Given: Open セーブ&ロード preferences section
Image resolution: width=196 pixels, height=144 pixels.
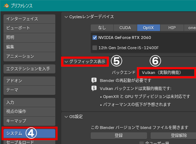Looking at the screenshot, I should (x=29, y=142).
